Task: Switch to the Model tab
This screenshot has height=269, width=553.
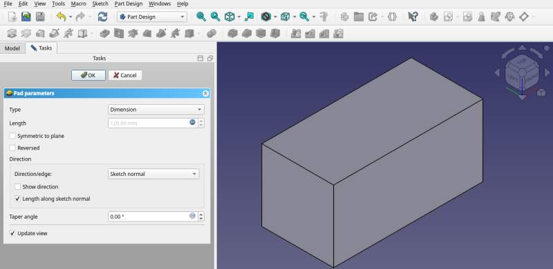Action: pos(12,48)
